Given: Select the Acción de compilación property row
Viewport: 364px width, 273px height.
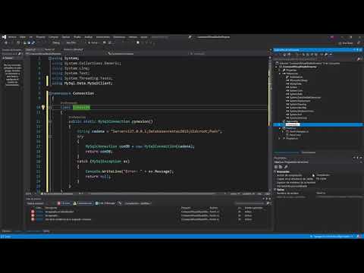Looking at the screenshot, I should point(318,175).
